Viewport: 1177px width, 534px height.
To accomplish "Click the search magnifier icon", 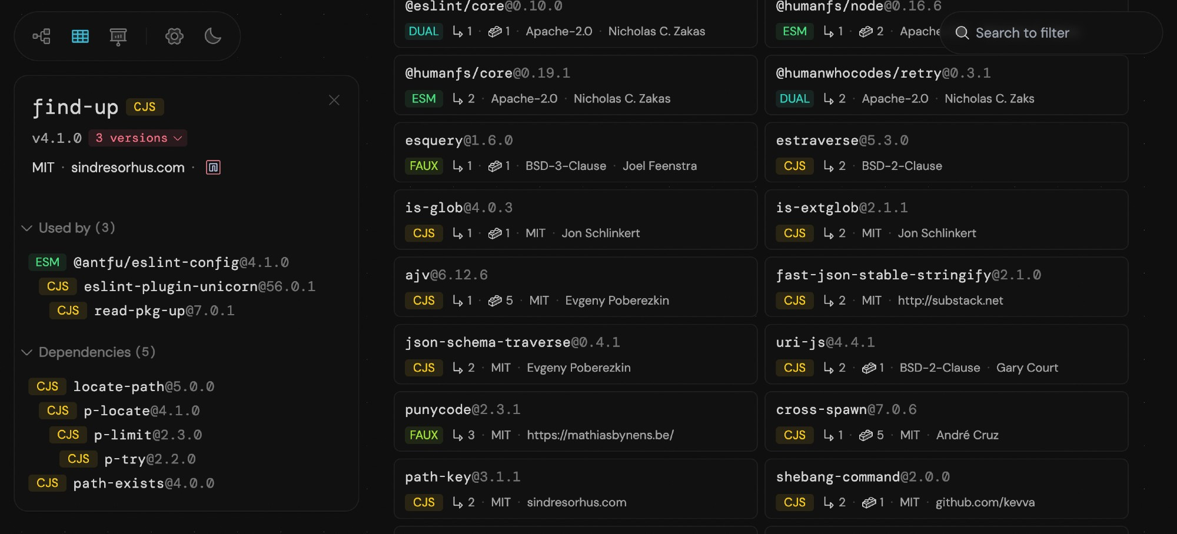I will [962, 33].
